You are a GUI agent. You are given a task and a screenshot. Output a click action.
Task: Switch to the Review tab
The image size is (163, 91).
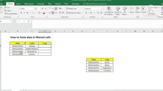pos(58,4)
